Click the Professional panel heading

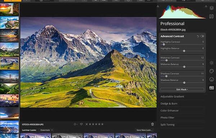click(172, 24)
